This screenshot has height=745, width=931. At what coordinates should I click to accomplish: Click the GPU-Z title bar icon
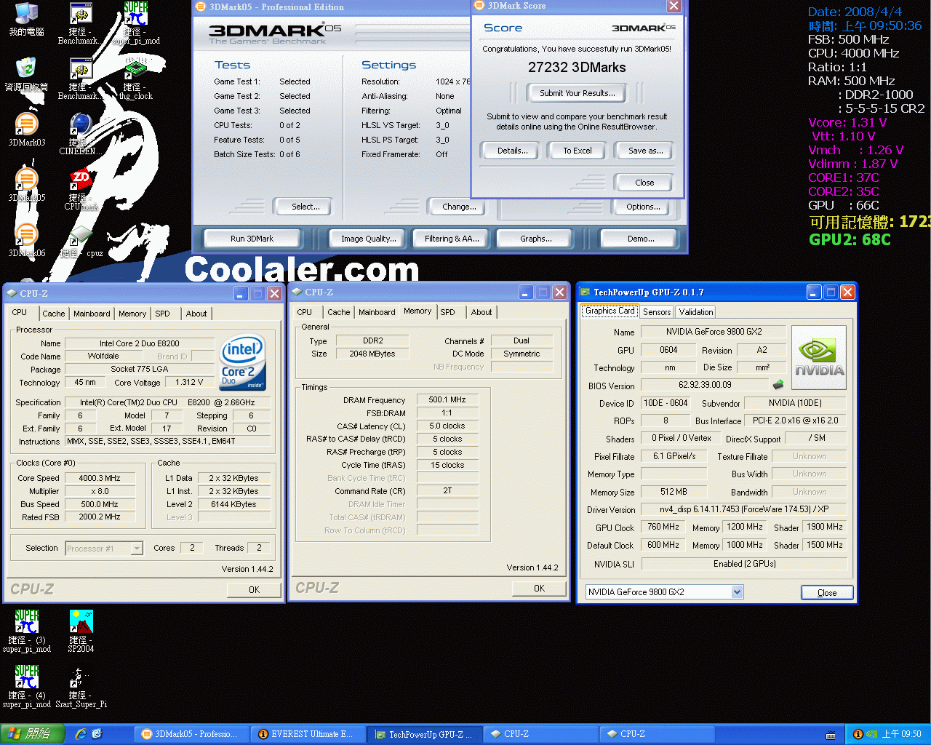[x=586, y=292]
